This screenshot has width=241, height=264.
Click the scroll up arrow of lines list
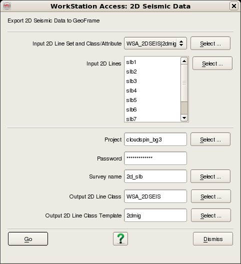184,61
